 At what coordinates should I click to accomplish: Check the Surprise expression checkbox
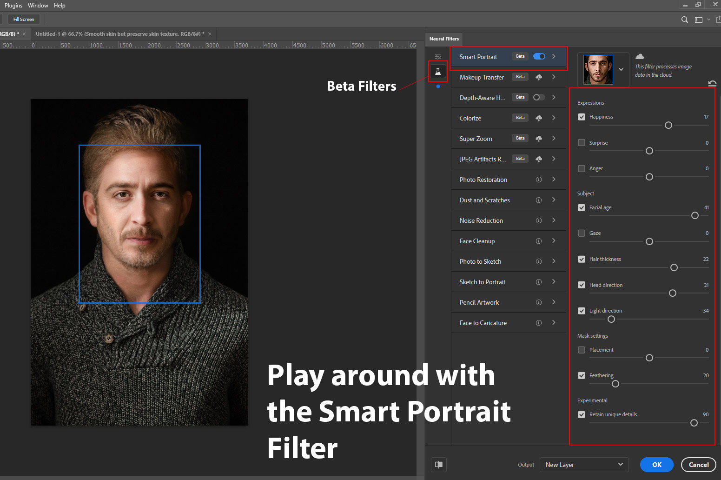[582, 143]
